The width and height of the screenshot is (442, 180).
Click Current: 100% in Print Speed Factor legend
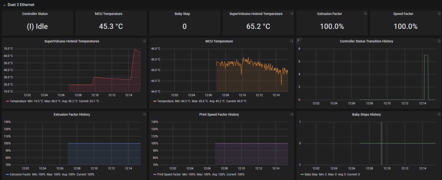click(x=235, y=174)
